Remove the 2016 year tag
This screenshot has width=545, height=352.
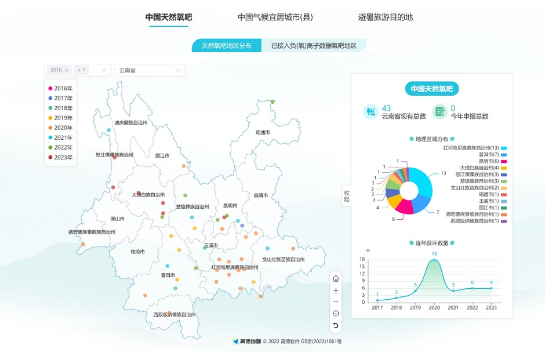click(x=67, y=70)
